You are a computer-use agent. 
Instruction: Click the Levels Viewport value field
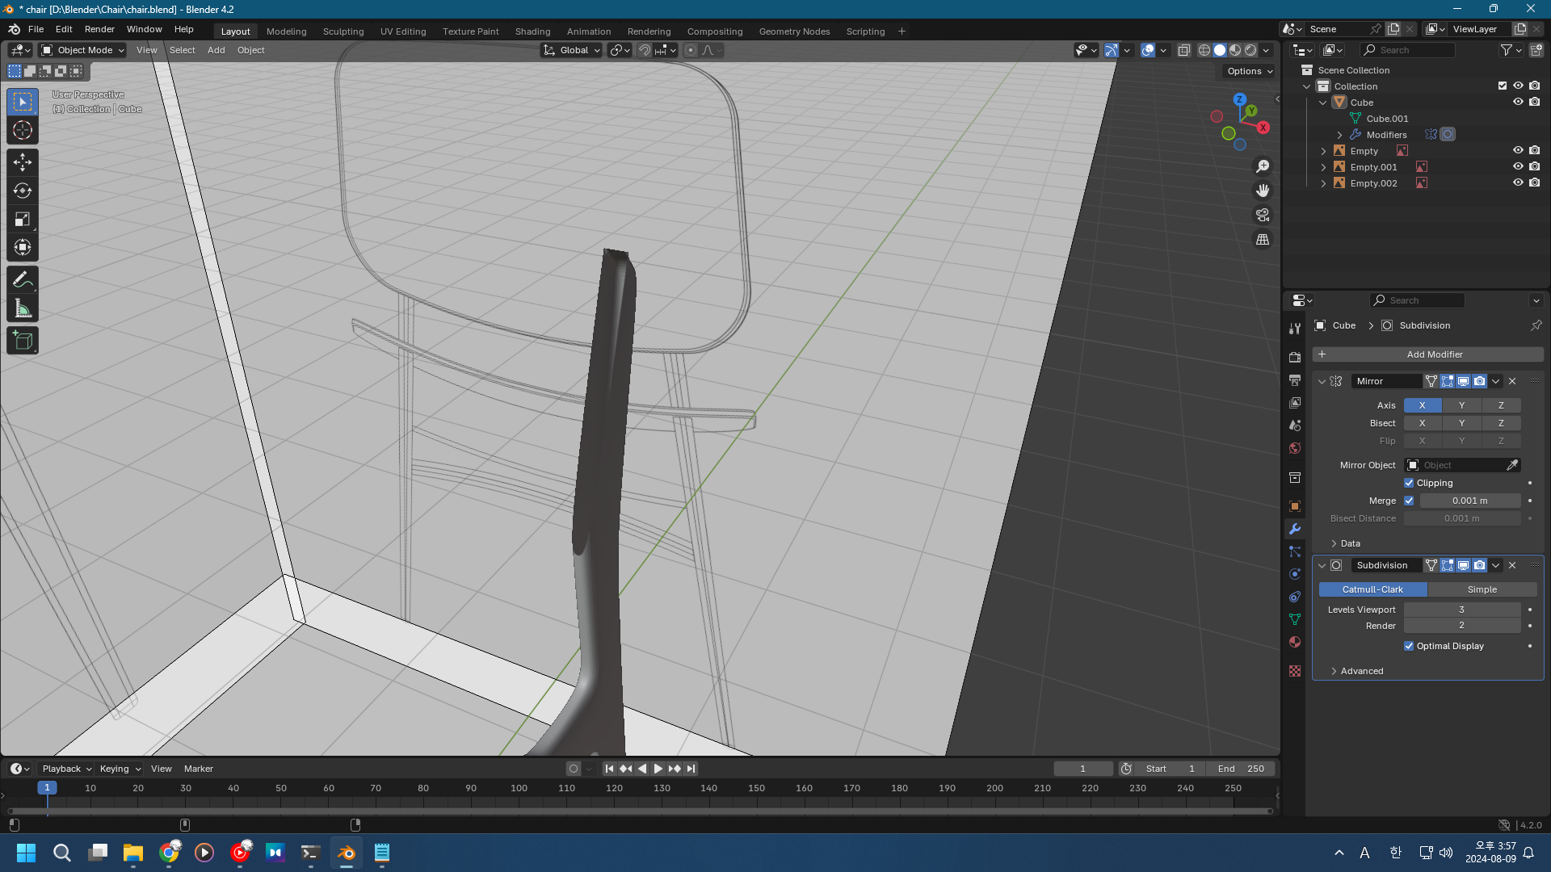click(1461, 610)
